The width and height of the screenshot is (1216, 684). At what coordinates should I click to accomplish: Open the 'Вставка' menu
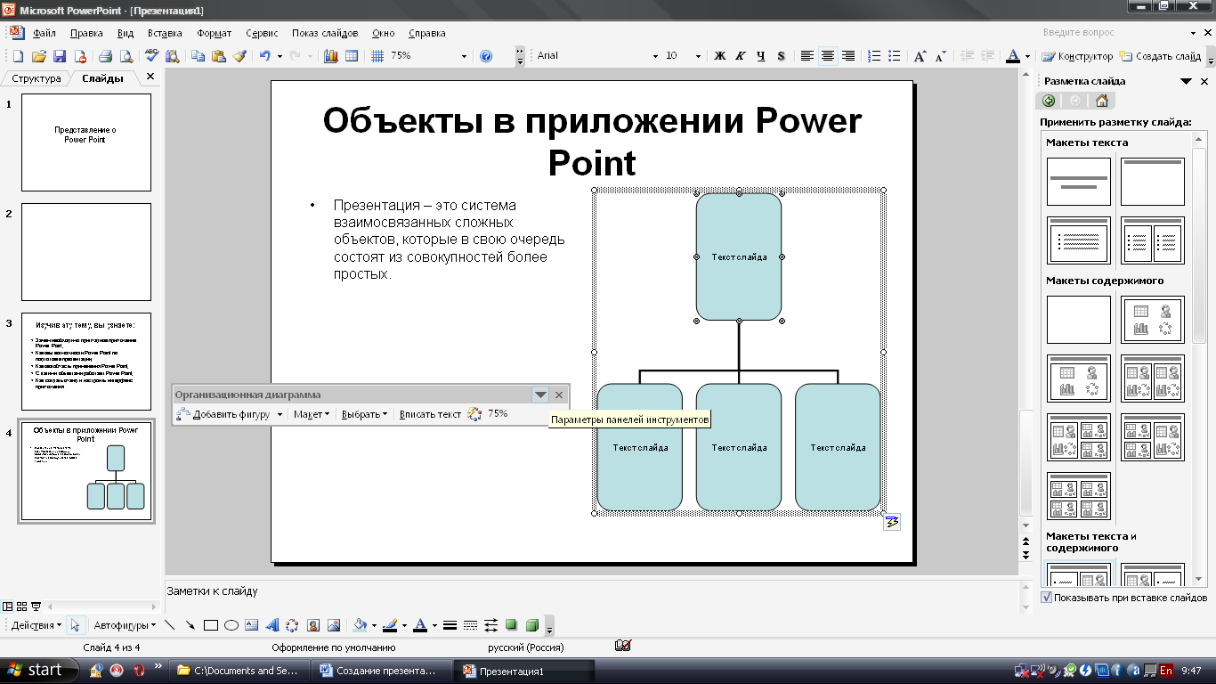point(165,33)
